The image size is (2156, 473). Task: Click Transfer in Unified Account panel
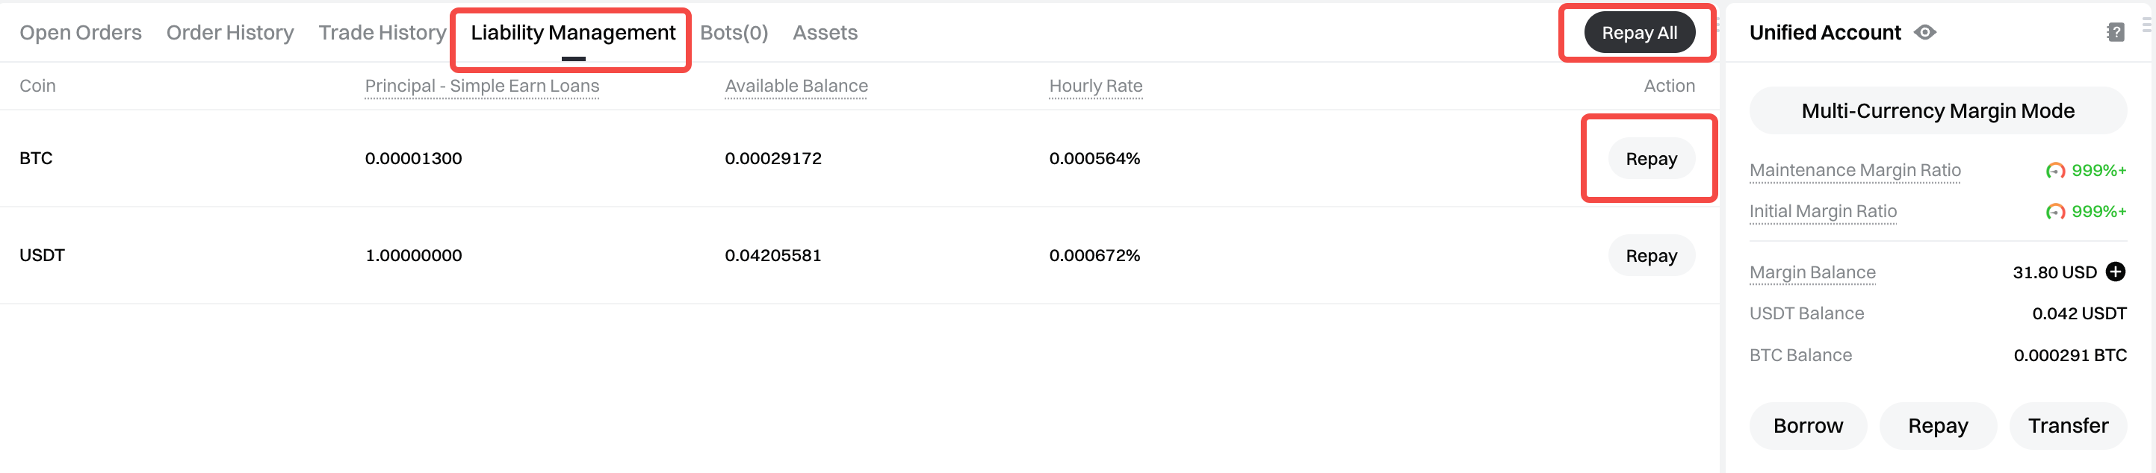click(x=2067, y=425)
